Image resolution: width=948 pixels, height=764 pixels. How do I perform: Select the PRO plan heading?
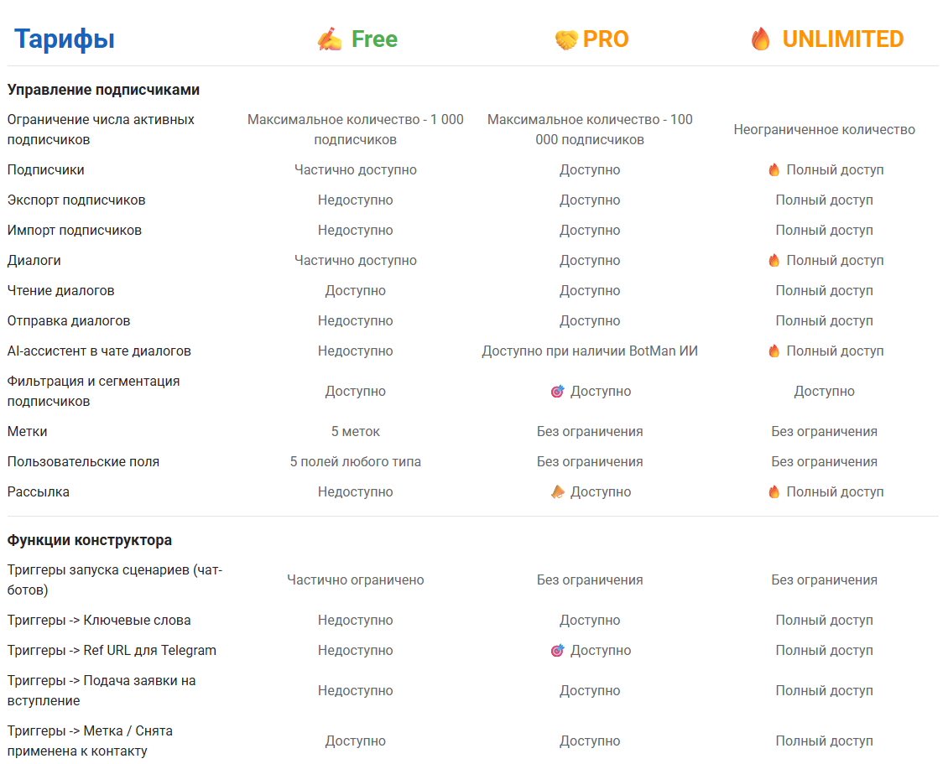[606, 39]
